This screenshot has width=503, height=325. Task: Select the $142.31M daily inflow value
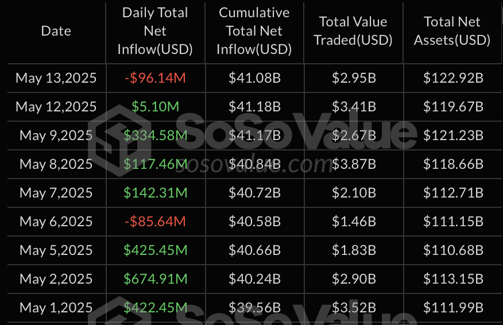155,193
